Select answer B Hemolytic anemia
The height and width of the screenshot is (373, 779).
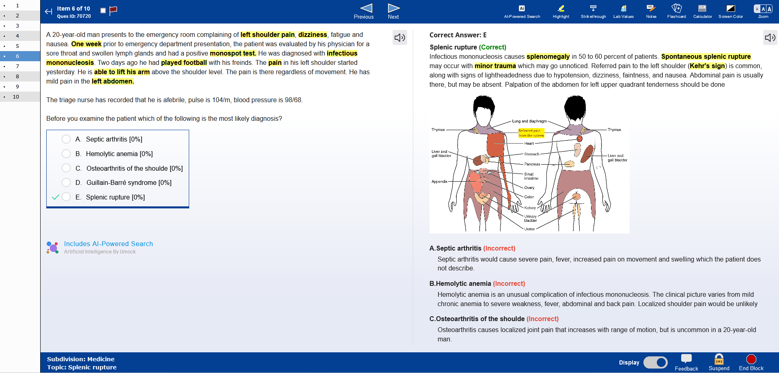(66, 154)
